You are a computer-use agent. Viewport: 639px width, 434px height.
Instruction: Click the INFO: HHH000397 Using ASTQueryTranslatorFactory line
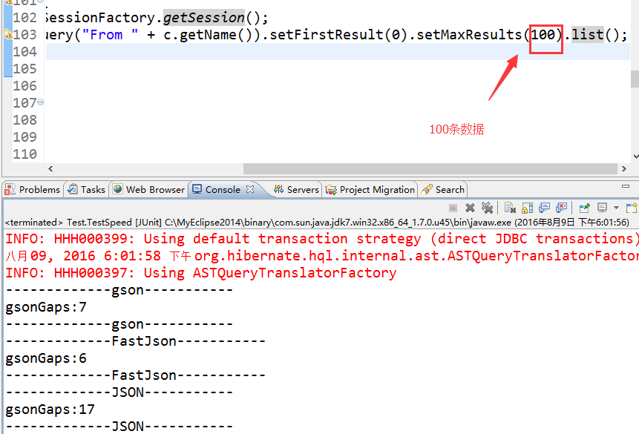201,273
